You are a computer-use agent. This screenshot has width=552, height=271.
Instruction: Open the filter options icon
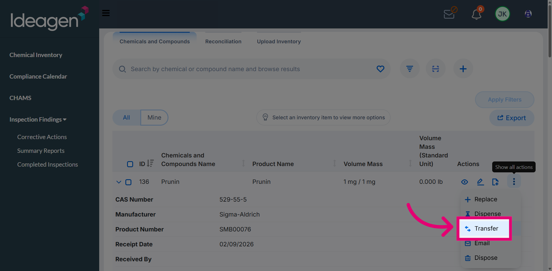click(410, 69)
